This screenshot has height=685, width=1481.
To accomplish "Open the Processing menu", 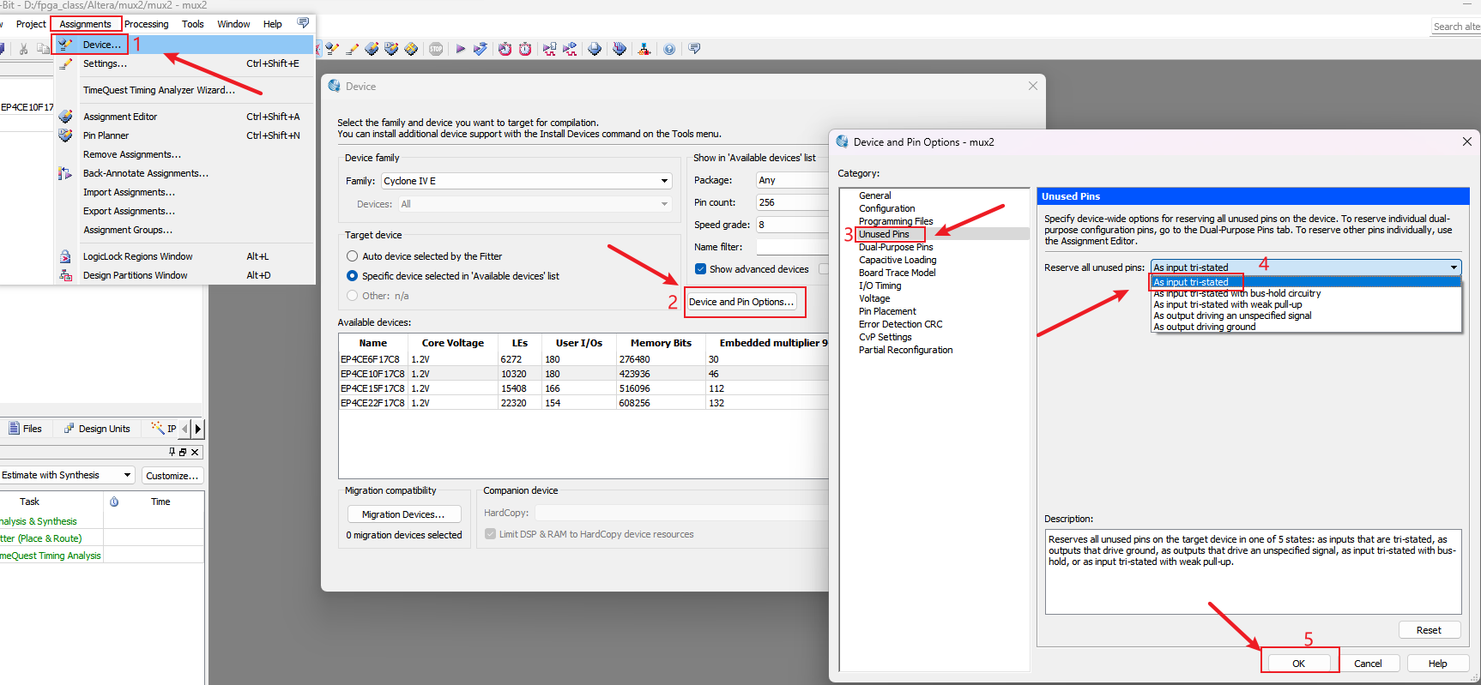I will [147, 24].
